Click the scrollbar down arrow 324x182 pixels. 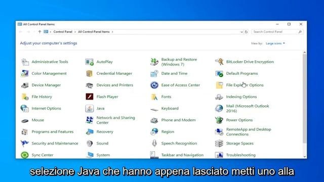click(305, 156)
